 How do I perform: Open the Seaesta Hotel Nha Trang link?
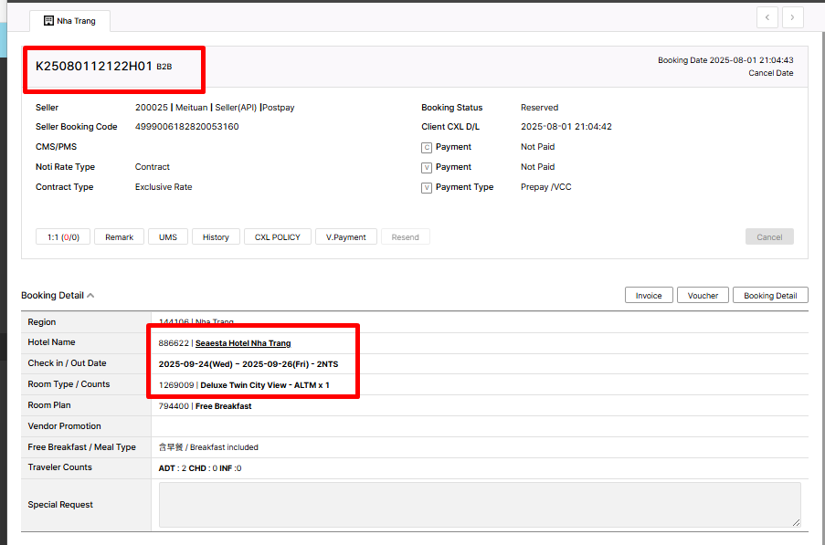[243, 343]
